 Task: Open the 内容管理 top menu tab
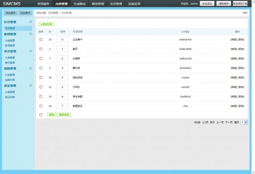pyautogui.click(x=61, y=4)
